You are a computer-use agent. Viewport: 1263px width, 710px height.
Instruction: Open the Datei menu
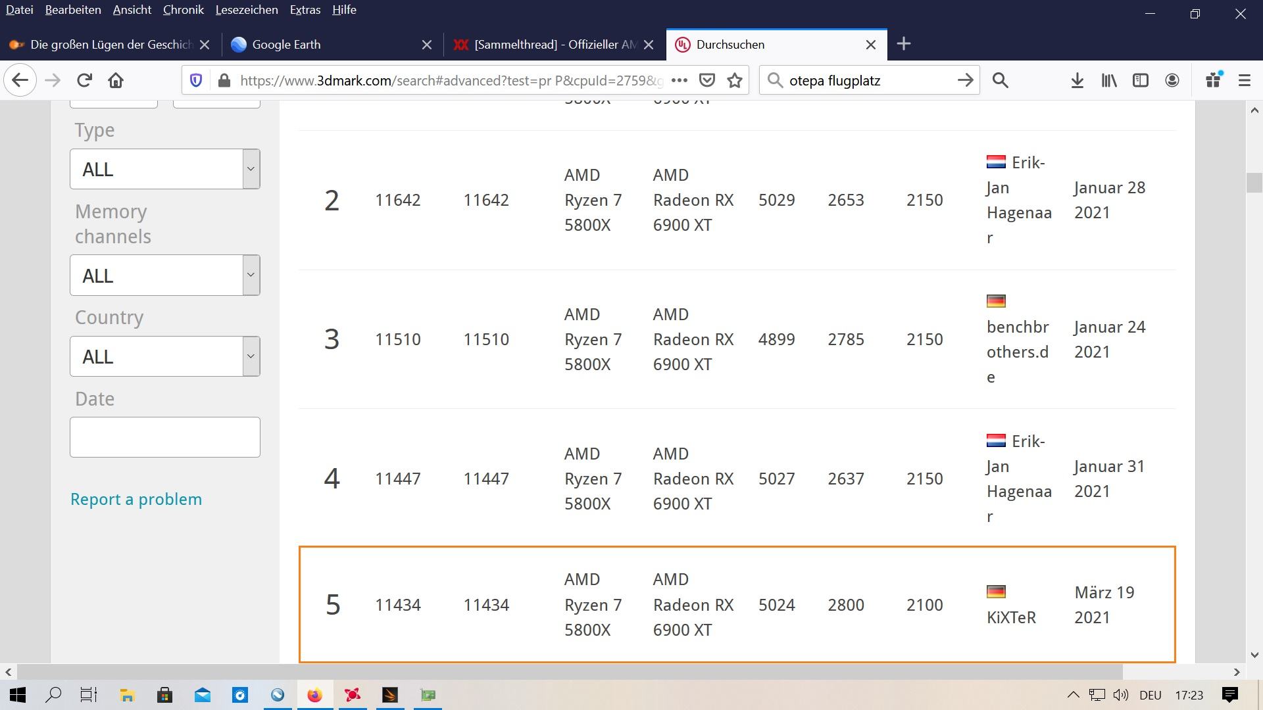[x=20, y=10]
